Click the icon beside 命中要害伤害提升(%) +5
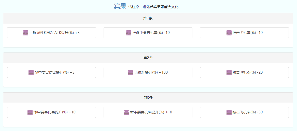The width and height of the screenshot is (297, 131). (x=31, y=73)
